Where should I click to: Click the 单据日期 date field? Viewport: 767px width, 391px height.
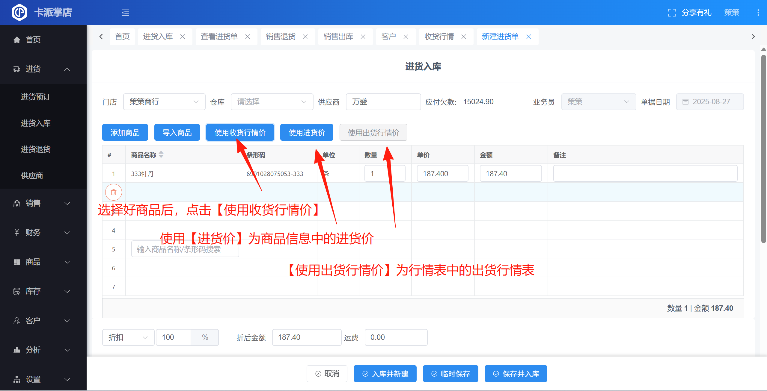point(710,102)
